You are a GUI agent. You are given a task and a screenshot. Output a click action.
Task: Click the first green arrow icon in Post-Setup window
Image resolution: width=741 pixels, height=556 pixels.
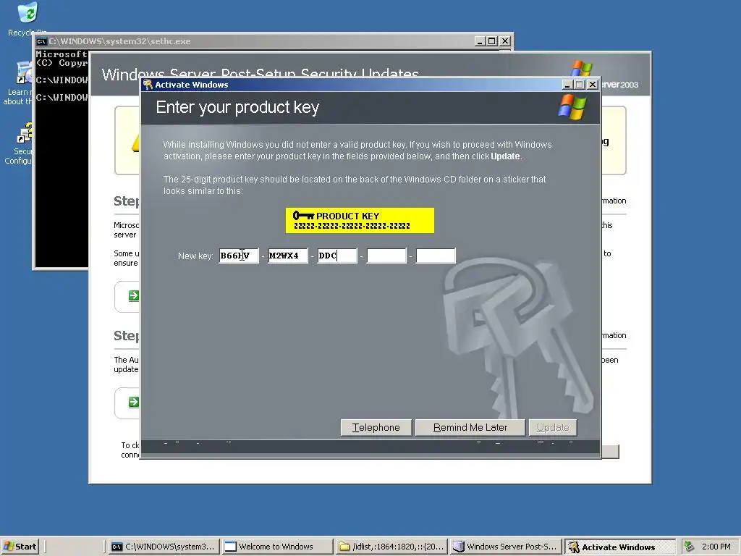tap(134, 295)
